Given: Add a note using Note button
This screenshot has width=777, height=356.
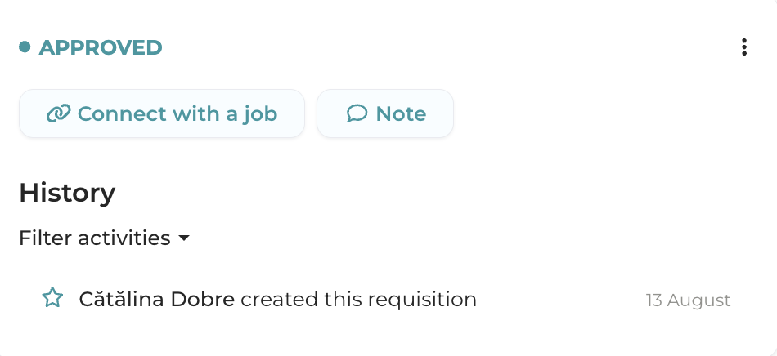Looking at the screenshot, I should point(385,113).
